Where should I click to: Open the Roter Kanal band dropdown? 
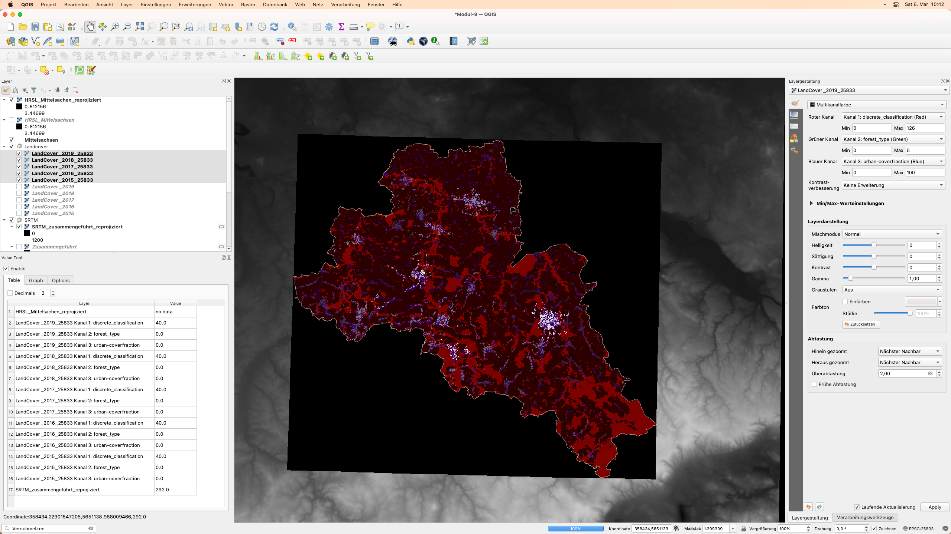pos(893,117)
